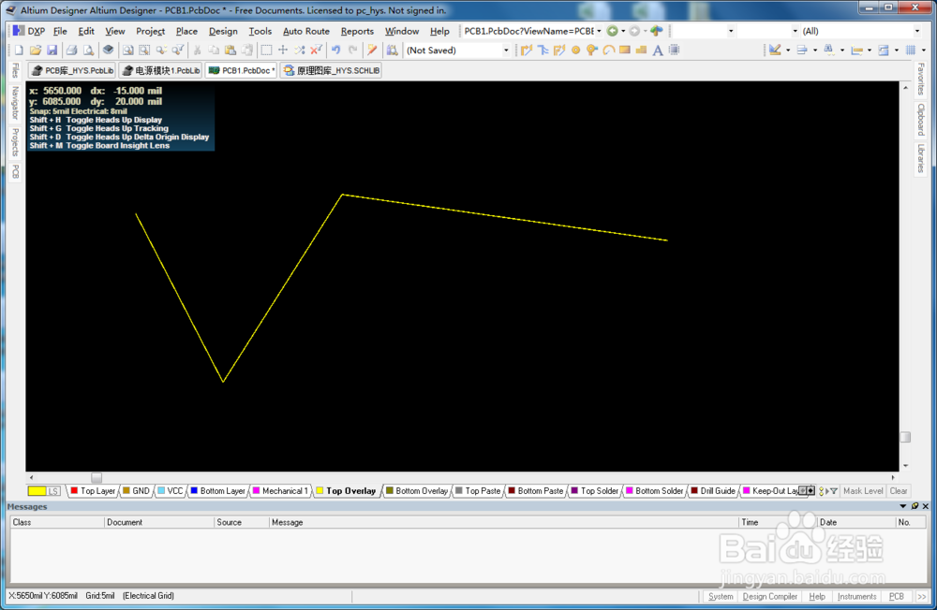This screenshot has height=610, width=937.
Task: Click the Clear Filter red X icon
Action: (x=316, y=51)
